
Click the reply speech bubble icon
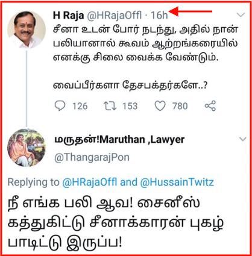click(60, 105)
